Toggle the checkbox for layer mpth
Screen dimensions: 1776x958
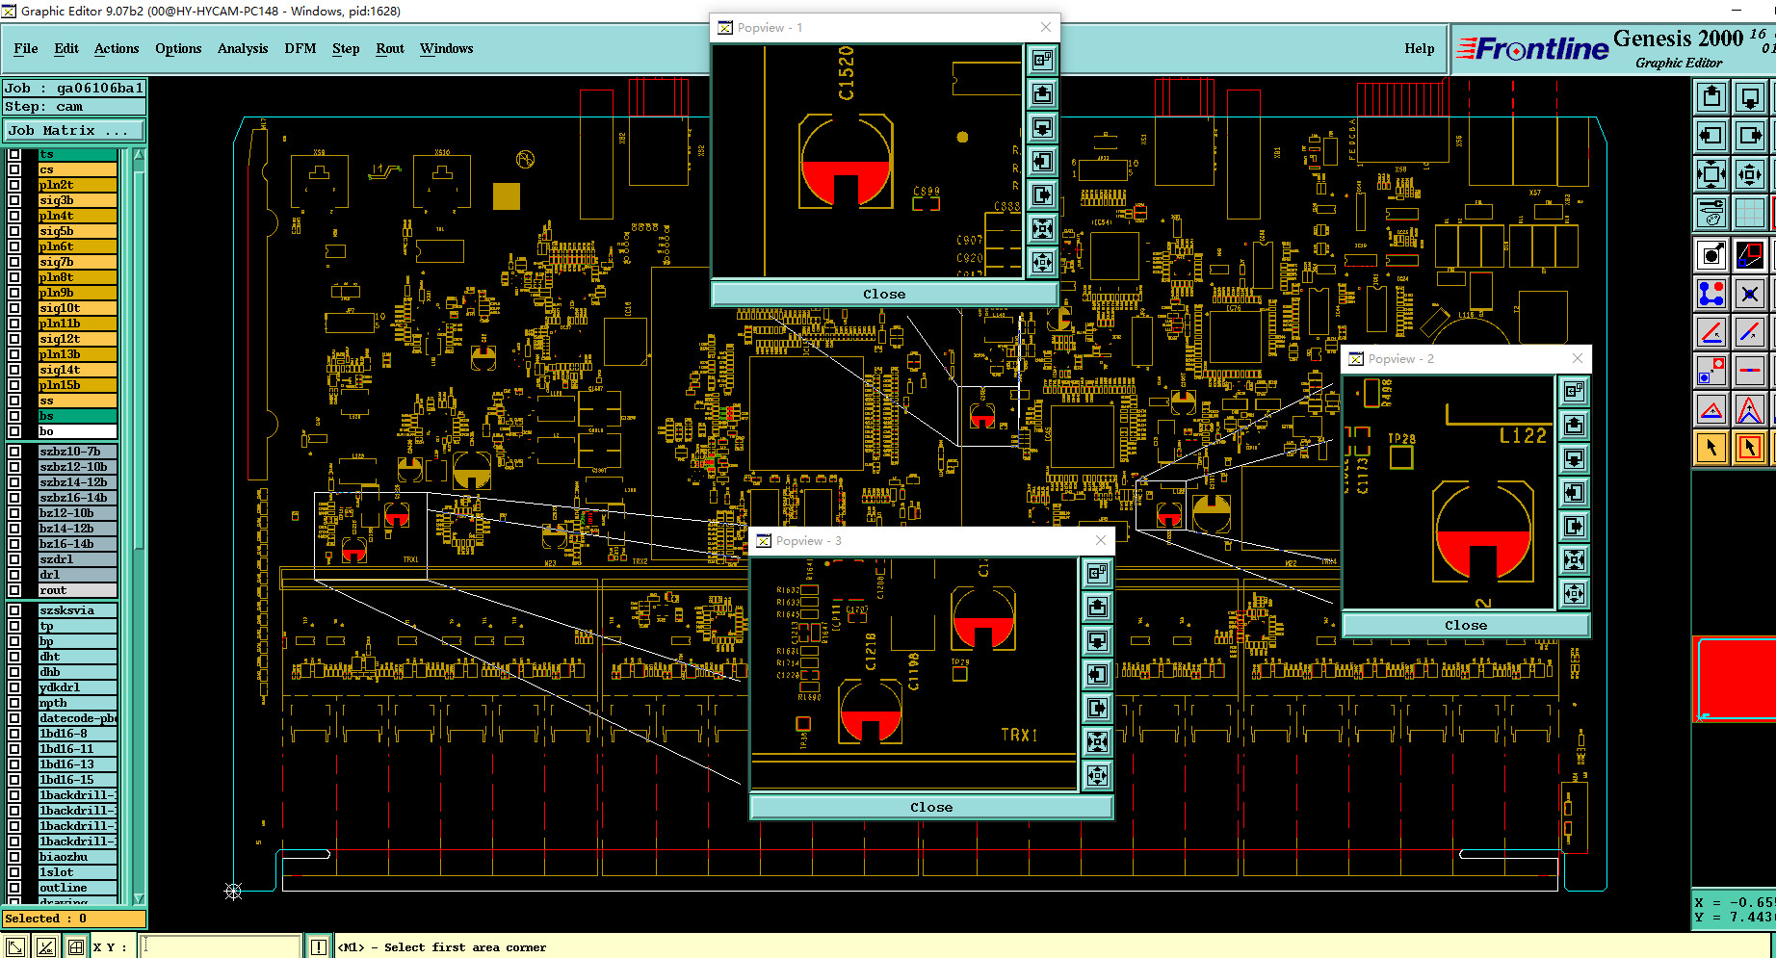coord(14,703)
